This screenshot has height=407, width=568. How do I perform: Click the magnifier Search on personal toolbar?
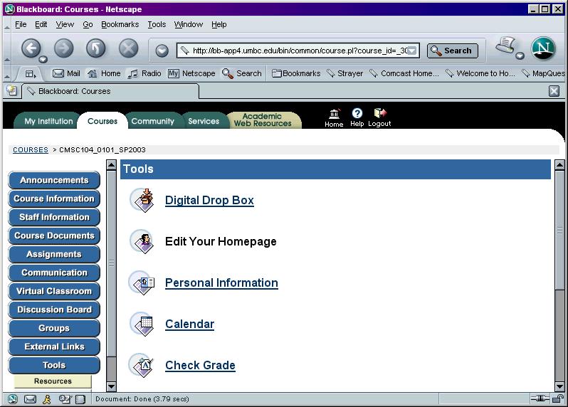click(x=241, y=73)
